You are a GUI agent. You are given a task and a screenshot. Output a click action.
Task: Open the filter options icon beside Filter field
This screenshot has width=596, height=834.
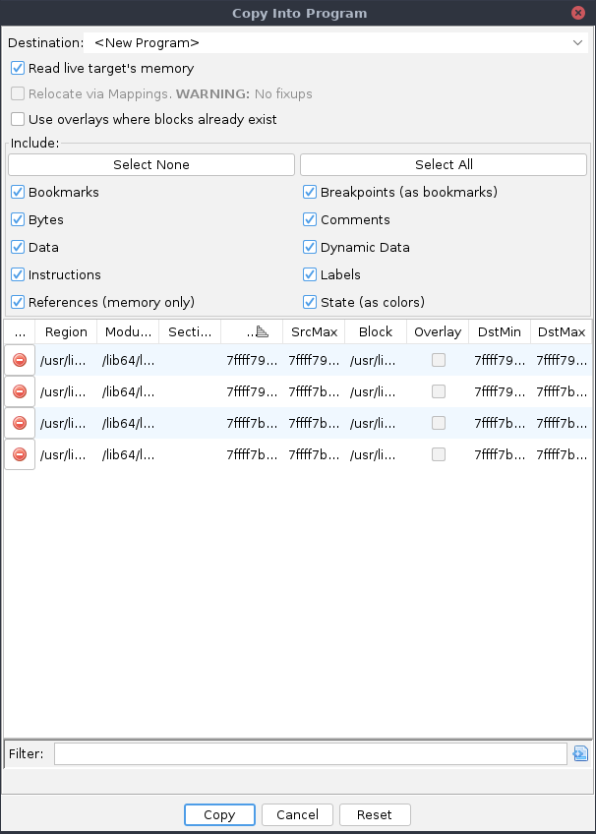580,753
